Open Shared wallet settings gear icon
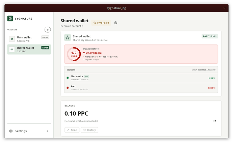Viewport: 233px width, 143px height. (116, 23)
